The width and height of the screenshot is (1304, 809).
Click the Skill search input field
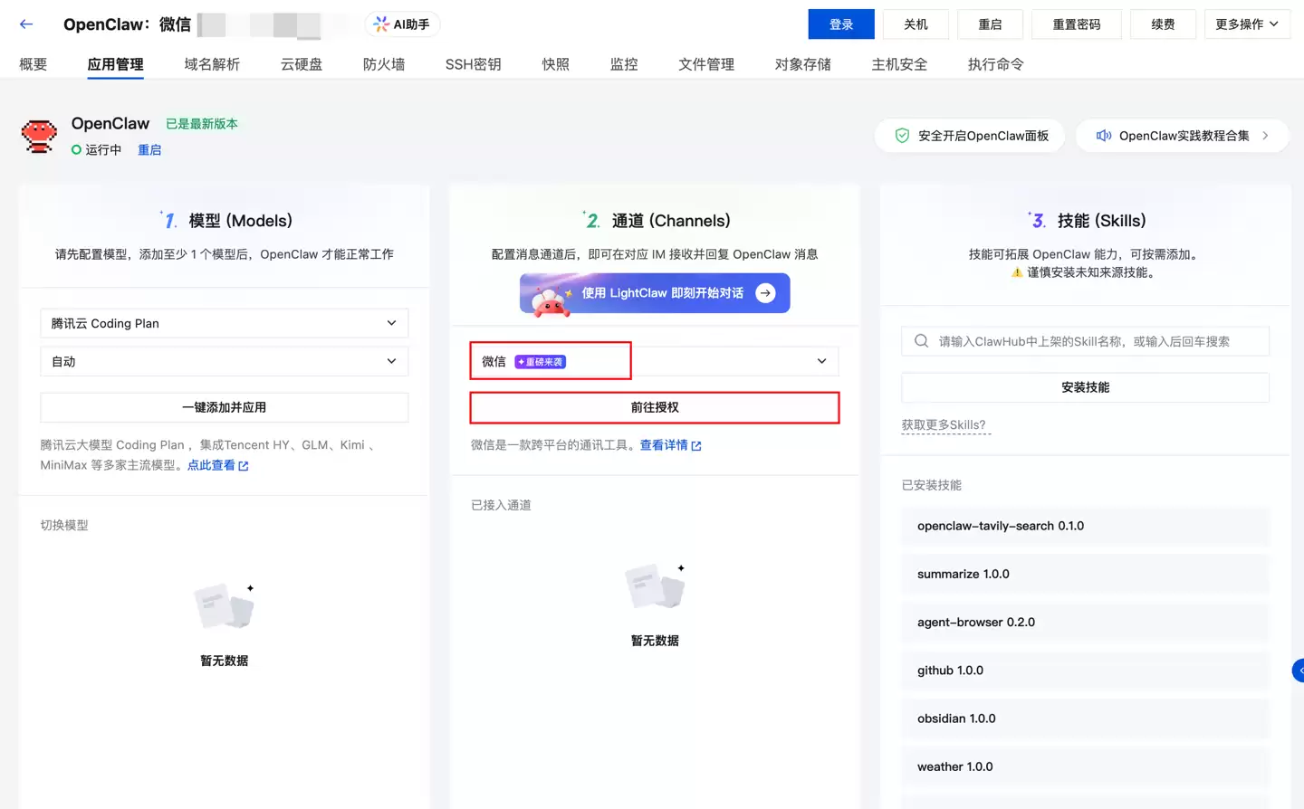[x=1041, y=341]
